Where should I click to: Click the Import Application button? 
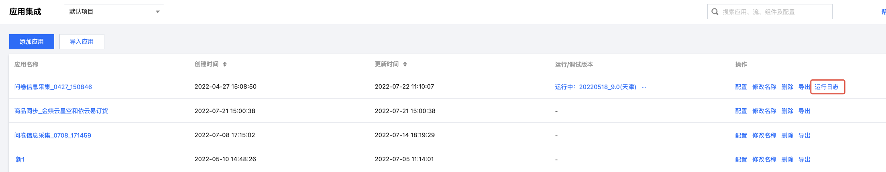[x=82, y=42]
